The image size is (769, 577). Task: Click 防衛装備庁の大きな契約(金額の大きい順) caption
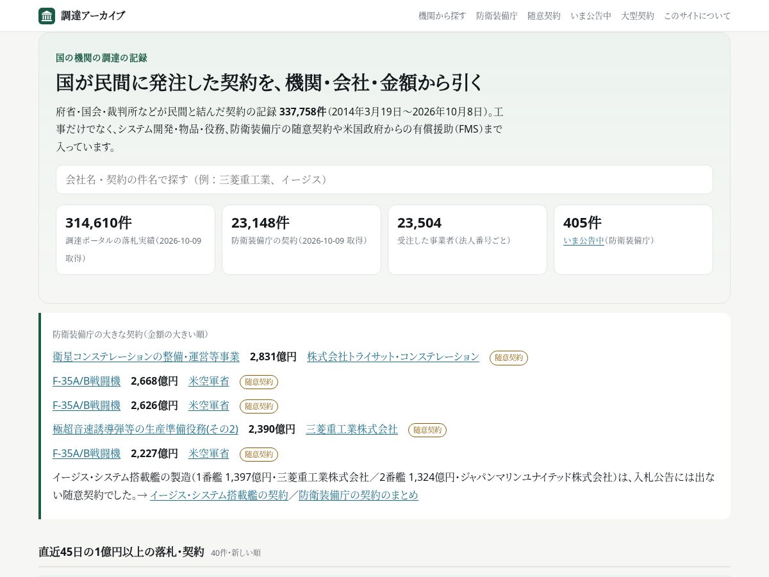point(130,334)
